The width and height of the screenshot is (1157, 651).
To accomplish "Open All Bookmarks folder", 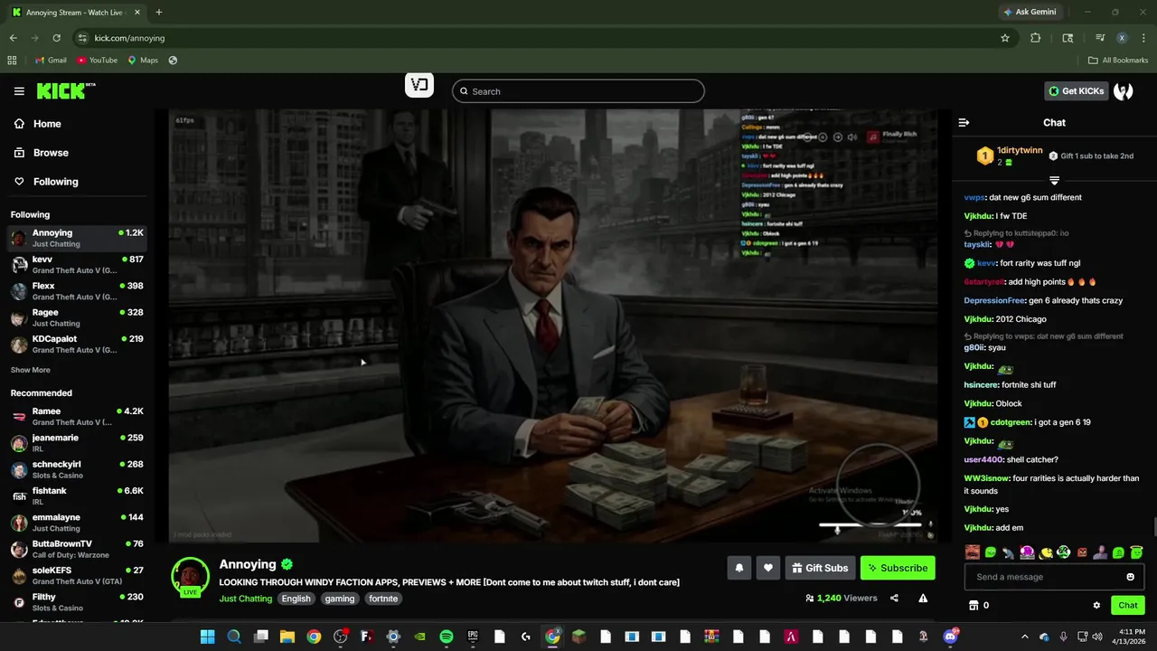I will [1118, 61].
